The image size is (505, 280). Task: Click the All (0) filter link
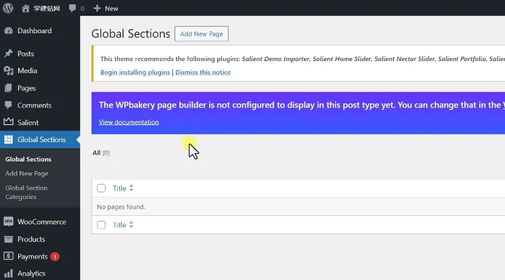click(x=101, y=153)
